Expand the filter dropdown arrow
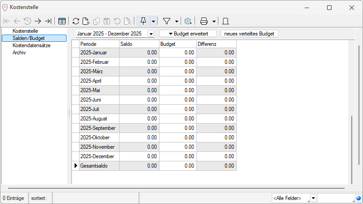Image resolution: width=363 pixels, height=204 pixels. tap(177, 21)
